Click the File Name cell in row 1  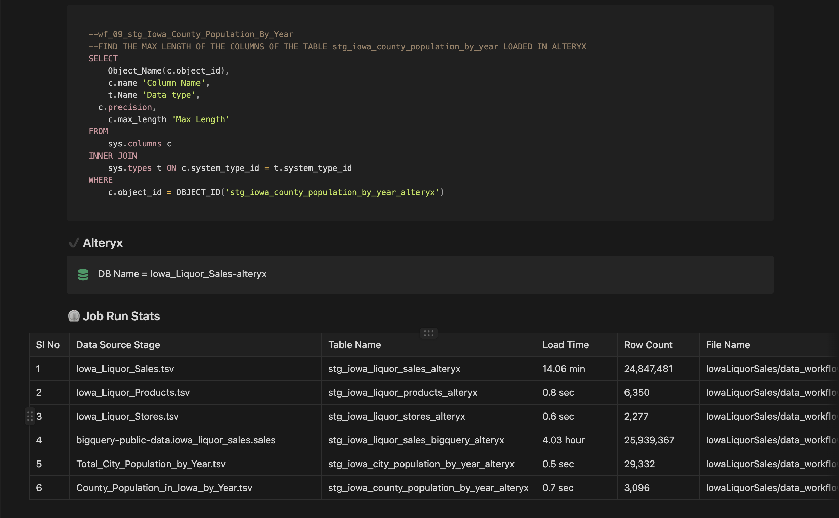pyautogui.click(x=769, y=369)
